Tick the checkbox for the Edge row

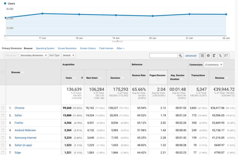[3, 153]
